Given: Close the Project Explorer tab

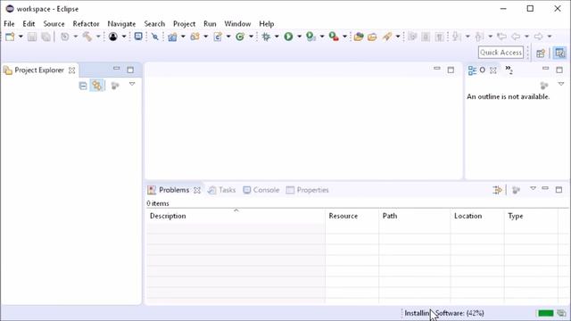Looking at the screenshot, I should [x=71, y=70].
